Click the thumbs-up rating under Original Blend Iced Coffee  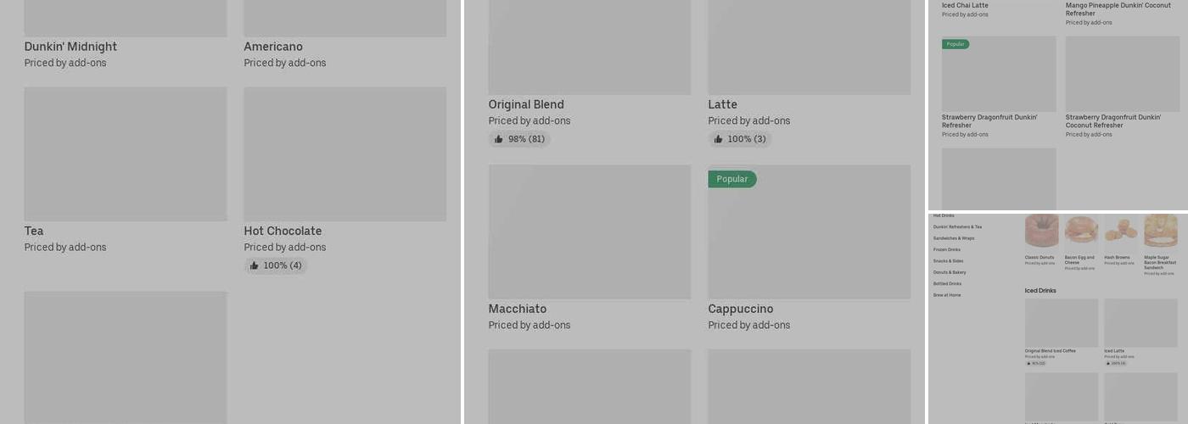(1035, 363)
